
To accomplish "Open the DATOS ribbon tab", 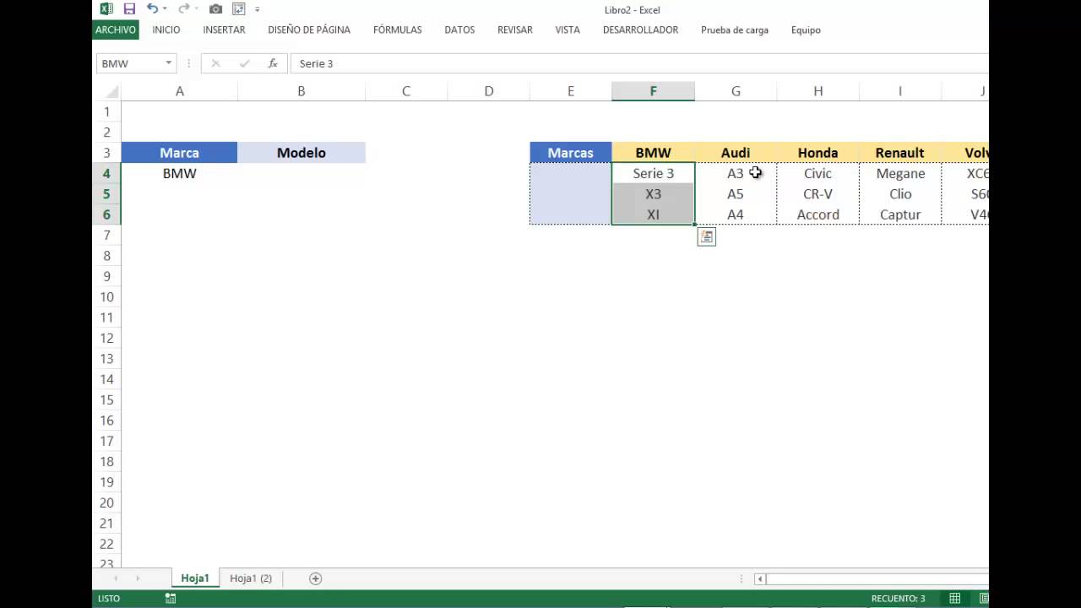I will [x=459, y=30].
